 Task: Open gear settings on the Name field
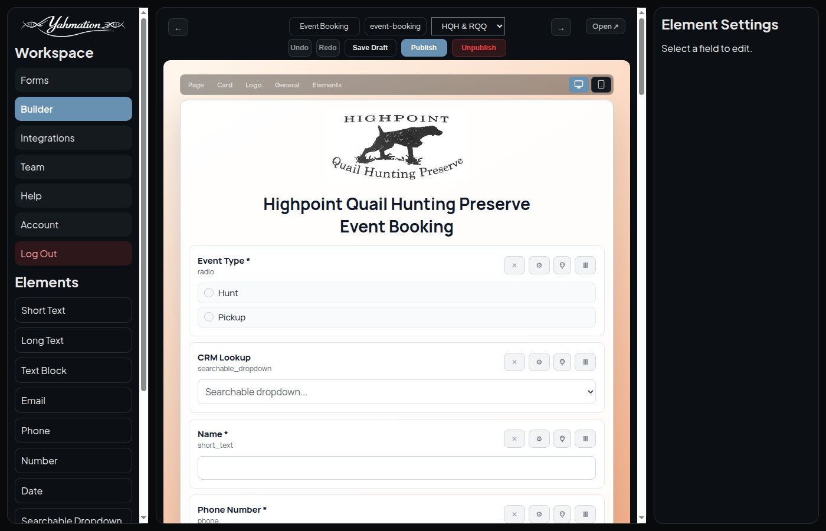coord(539,439)
